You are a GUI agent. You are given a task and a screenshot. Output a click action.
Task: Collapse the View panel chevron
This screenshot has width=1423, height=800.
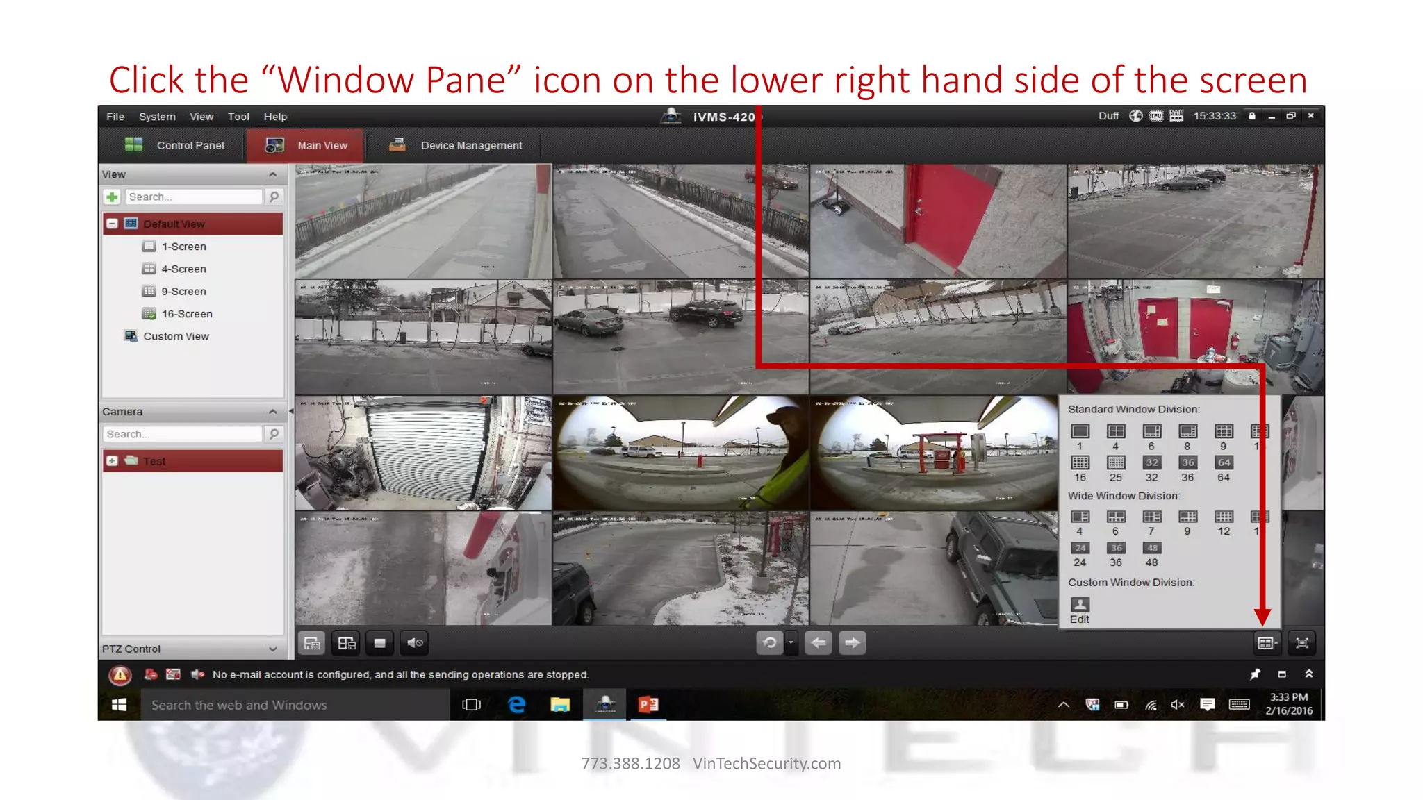tap(273, 174)
